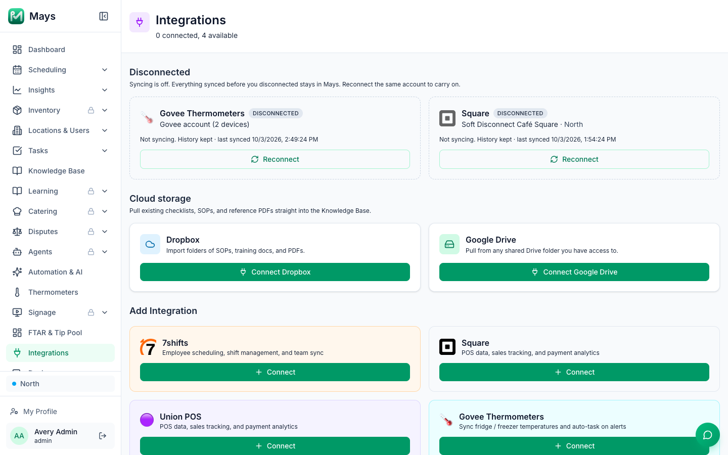Open the Thermometers menu item
Image resolution: width=728 pixels, height=455 pixels.
(60, 292)
